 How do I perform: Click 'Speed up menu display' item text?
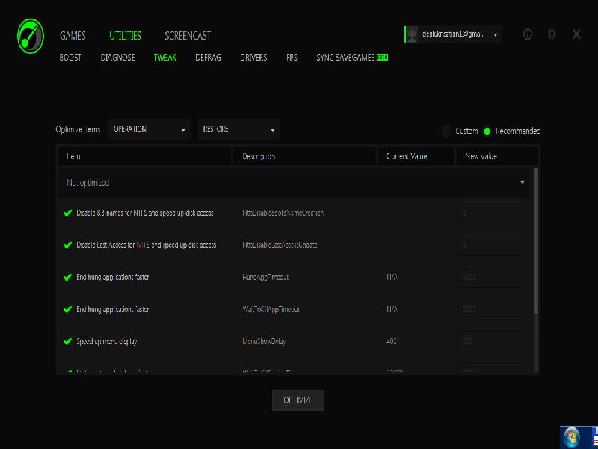(106, 341)
